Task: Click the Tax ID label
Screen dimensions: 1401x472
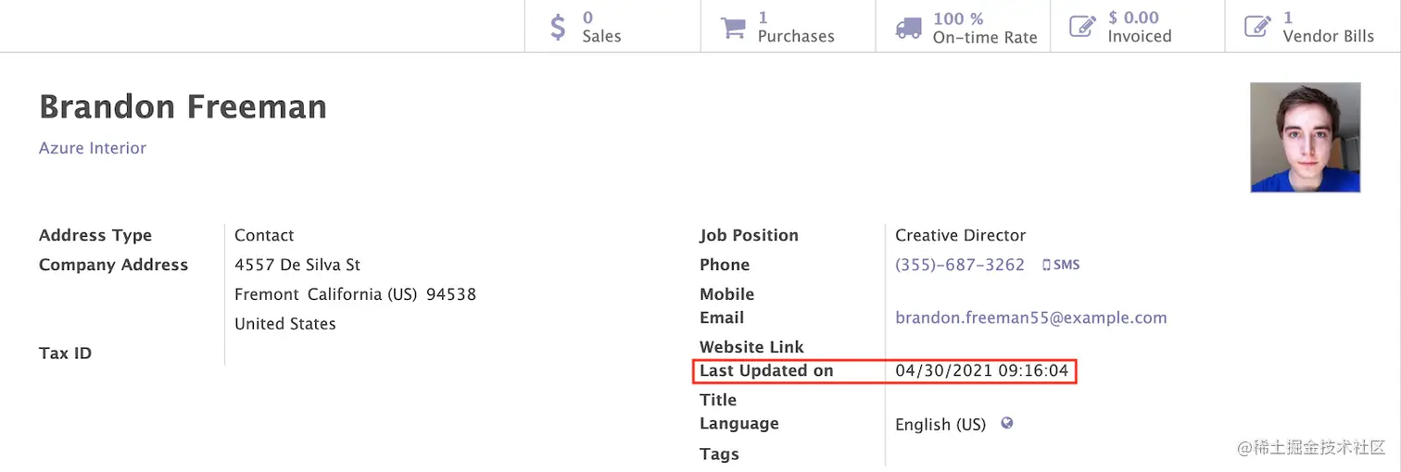Action: point(65,354)
